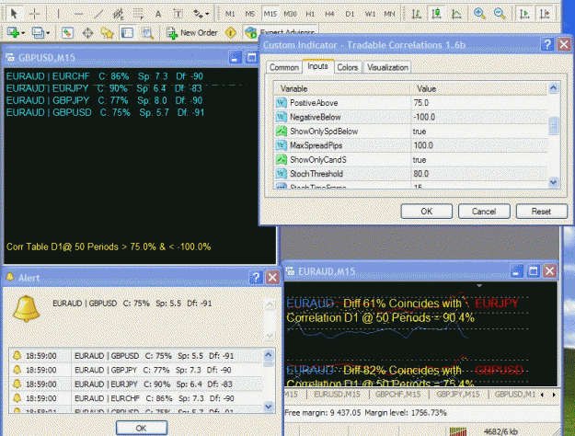Toggle the H1 timeframe button
This screenshot has width=575, height=436.
[x=310, y=14]
